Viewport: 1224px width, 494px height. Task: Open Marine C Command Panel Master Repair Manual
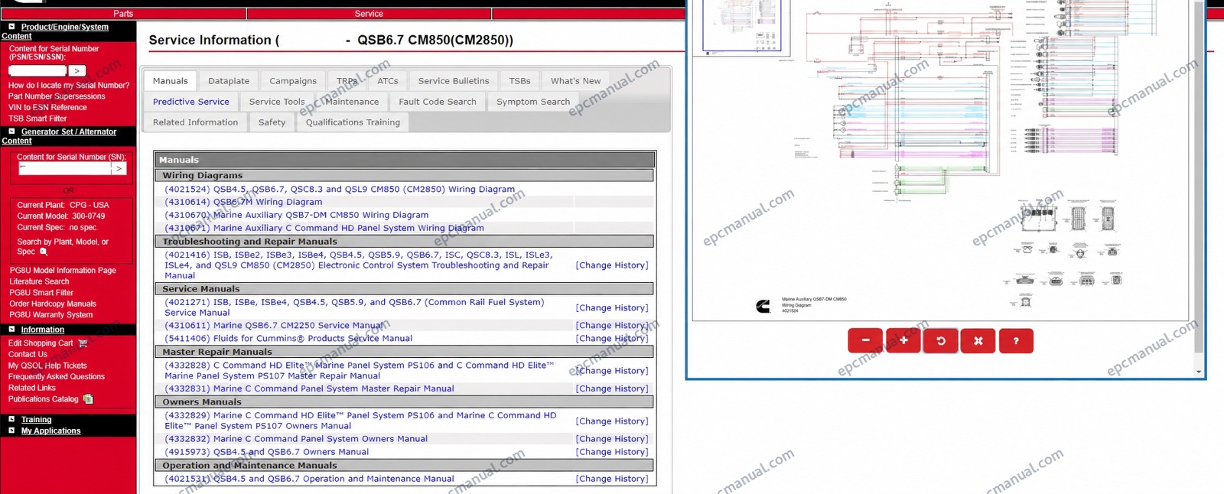click(x=309, y=388)
